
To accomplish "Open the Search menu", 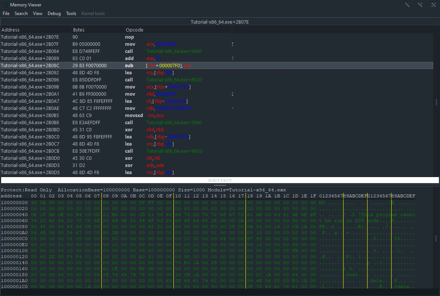I will coord(21,14).
